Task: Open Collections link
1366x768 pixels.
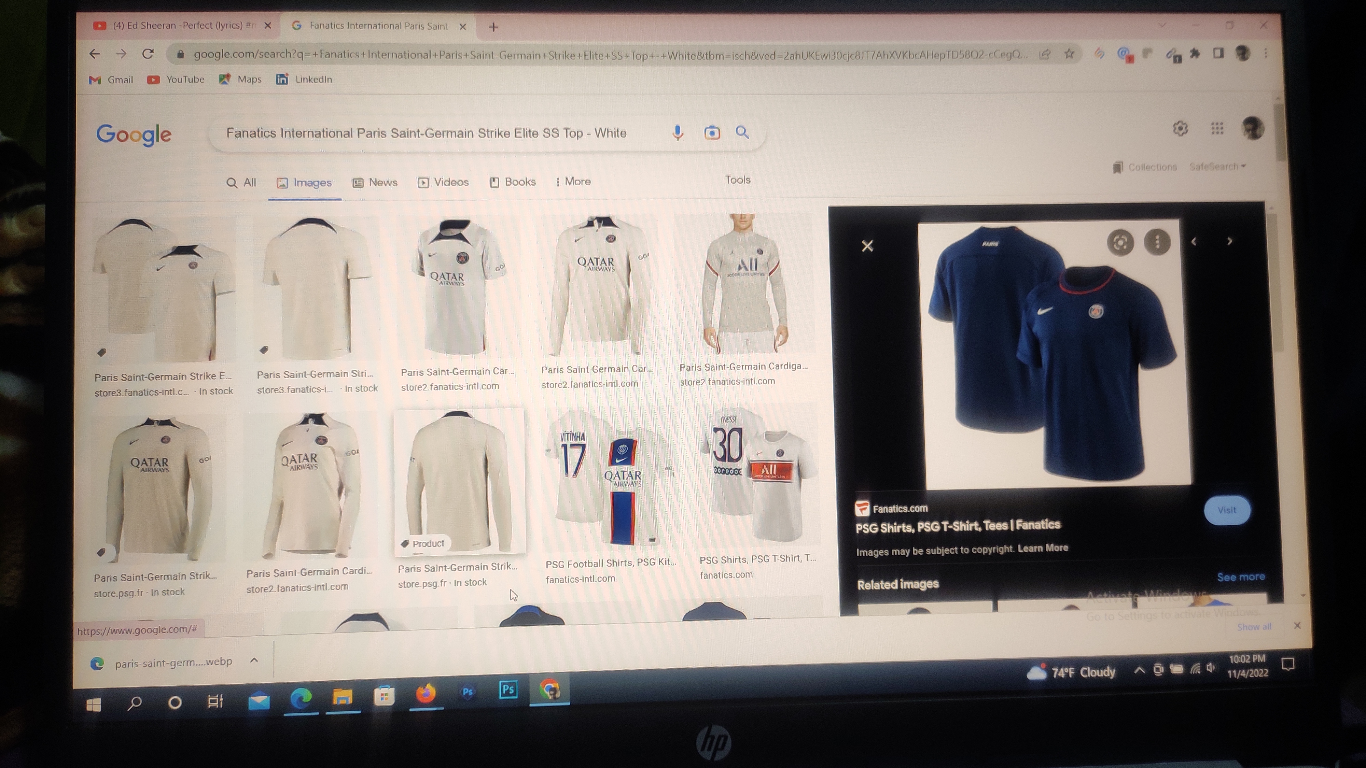Action: [x=1145, y=167]
